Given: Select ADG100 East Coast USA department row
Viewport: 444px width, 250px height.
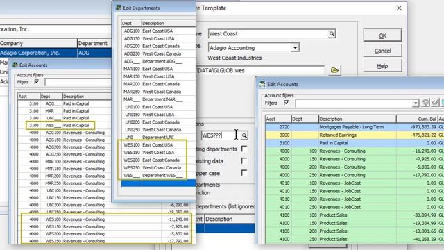Looking at the screenshot, I should click(159, 31).
